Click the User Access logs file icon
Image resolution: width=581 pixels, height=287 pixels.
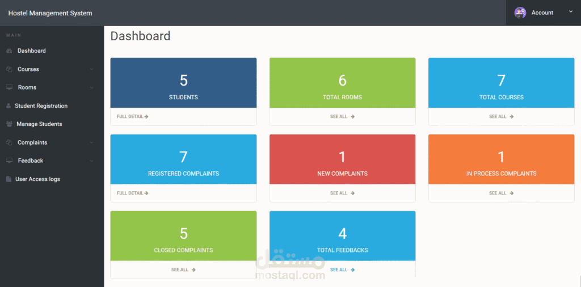[x=9, y=179]
